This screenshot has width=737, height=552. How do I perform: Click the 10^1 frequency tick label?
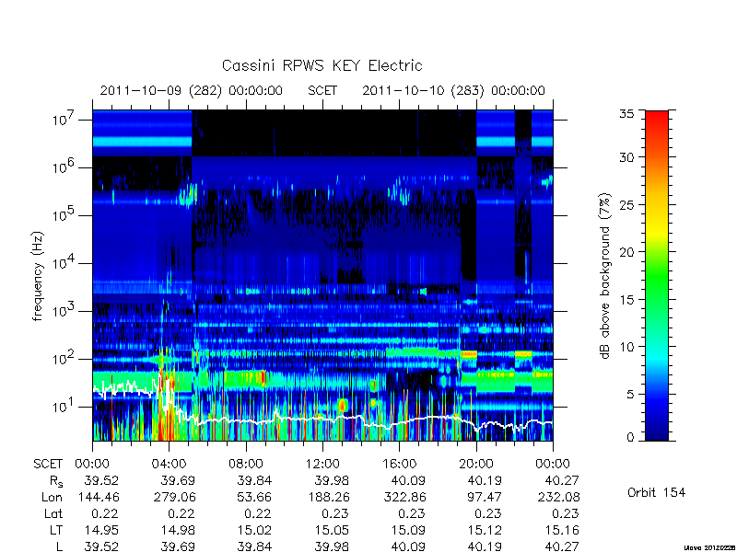point(64,407)
